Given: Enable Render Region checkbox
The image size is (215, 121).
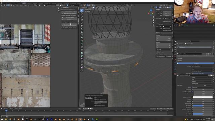Looking at the screenshot, I should 163,22.
